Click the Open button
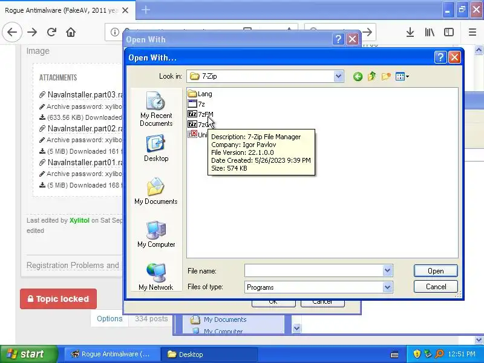The image size is (484, 363). pyautogui.click(x=436, y=270)
